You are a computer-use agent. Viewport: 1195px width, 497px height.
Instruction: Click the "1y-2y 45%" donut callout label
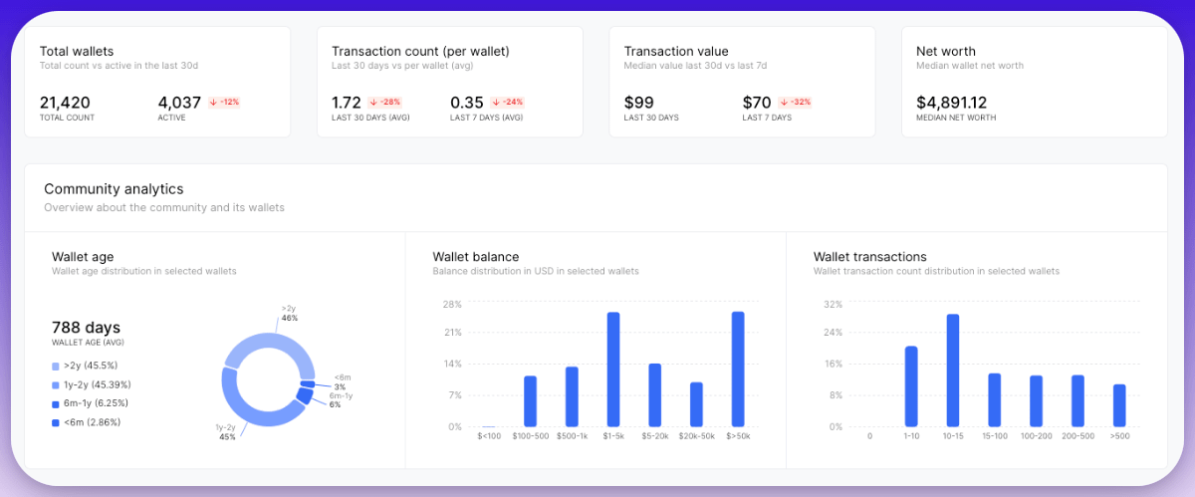point(226,432)
